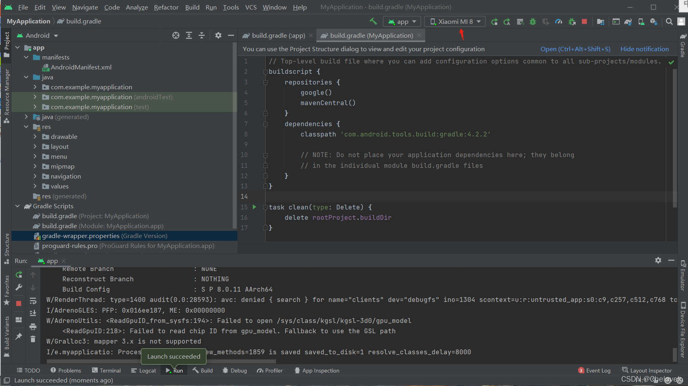This screenshot has height=386, width=688.
Task: Toggle the Gradle sidebar tab on right
Action: coord(683,45)
